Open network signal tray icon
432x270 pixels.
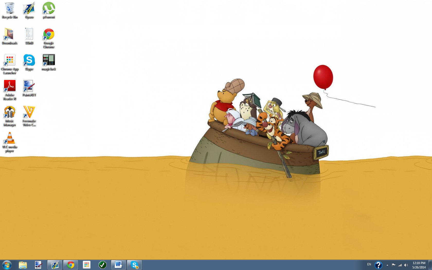(x=400, y=265)
